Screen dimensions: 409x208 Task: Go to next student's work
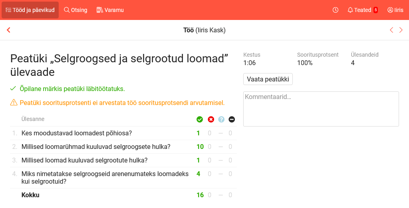tap(401, 30)
